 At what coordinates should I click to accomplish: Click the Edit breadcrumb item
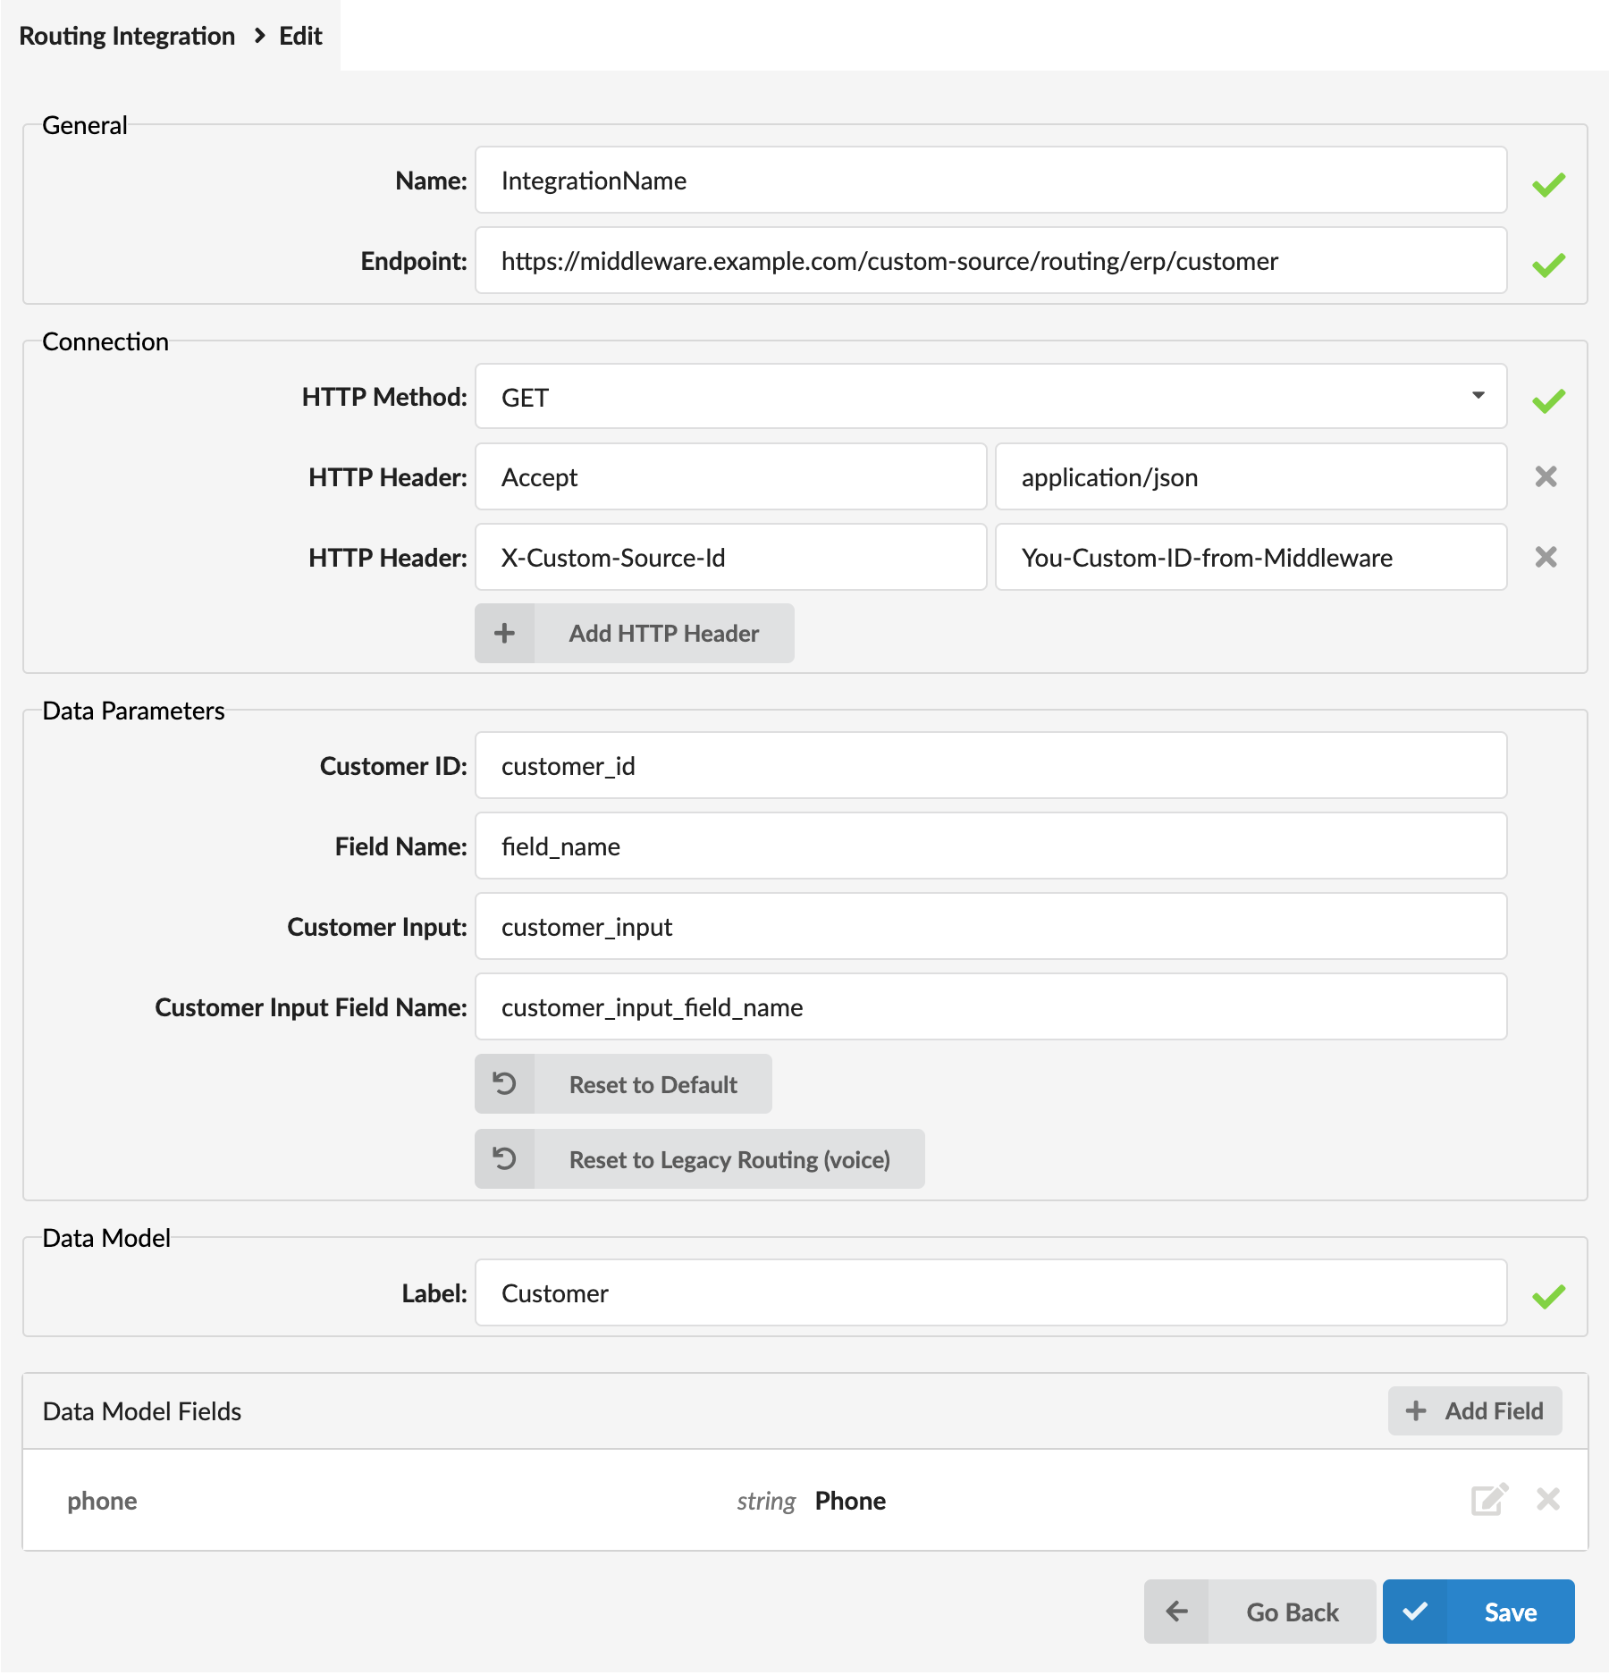[x=300, y=37]
